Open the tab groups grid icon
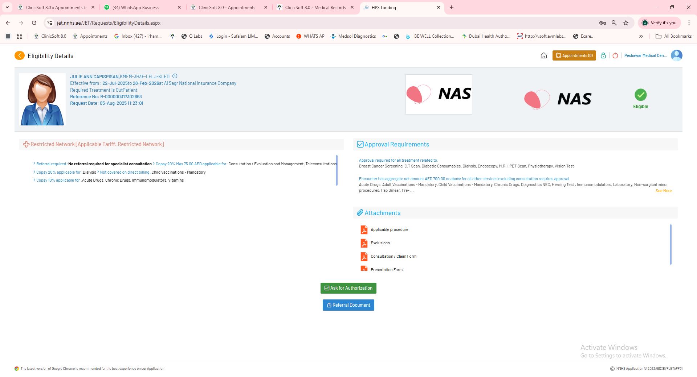 point(20,36)
